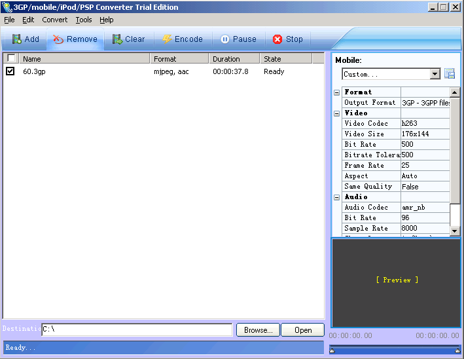Collapse the Video property group
The width and height of the screenshot is (464, 359).
point(336,113)
